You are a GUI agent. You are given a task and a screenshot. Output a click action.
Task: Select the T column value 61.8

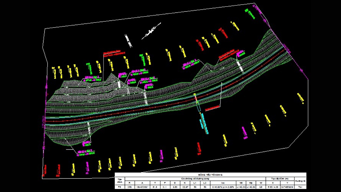pos(154,187)
